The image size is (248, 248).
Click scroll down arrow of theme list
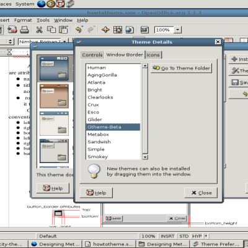coord(145,157)
